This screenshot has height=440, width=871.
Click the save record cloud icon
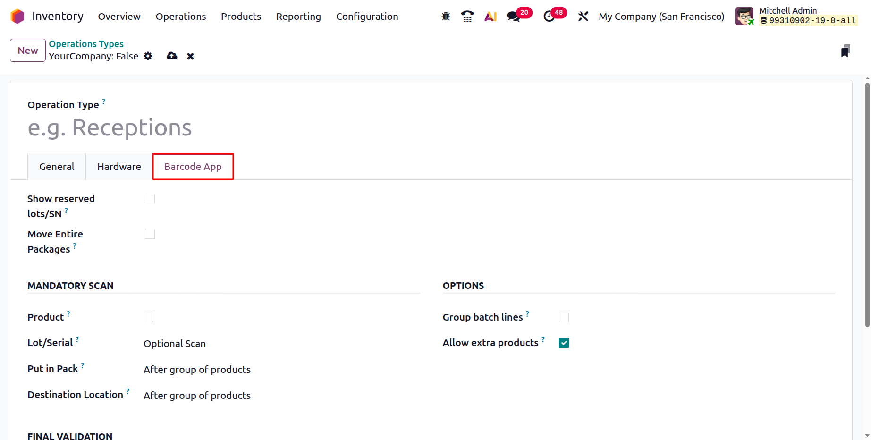click(x=172, y=56)
